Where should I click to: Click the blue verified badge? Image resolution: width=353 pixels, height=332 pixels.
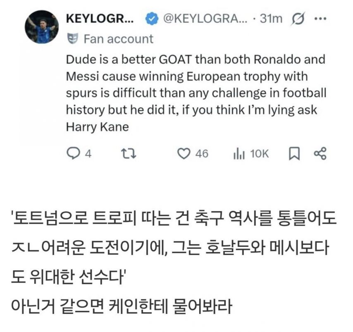(x=152, y=19)
